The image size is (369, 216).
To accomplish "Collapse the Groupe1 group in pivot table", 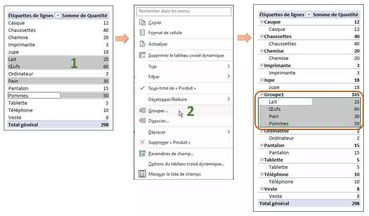I will click(x=261, y=94).
